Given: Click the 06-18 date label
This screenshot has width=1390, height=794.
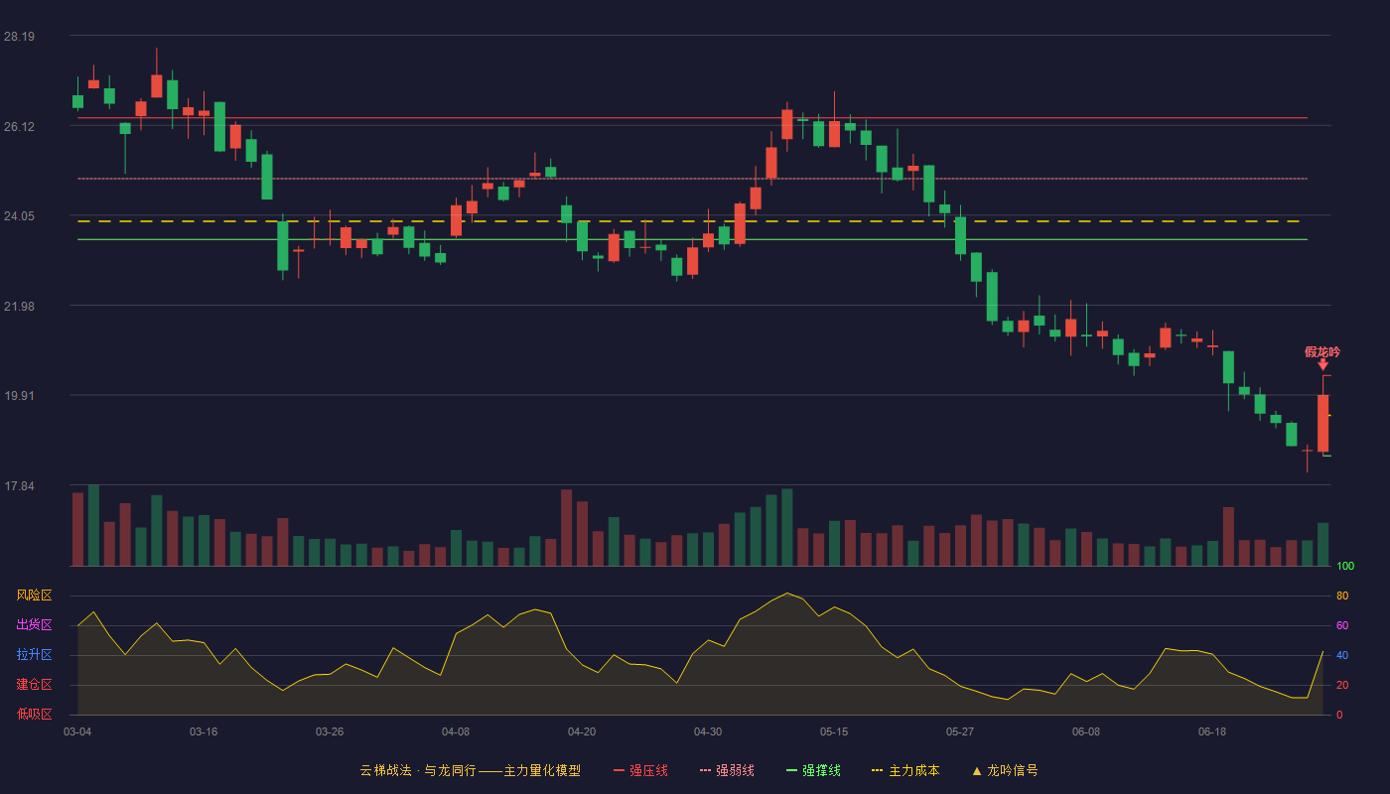Looking at the screenshot, I should 1212,731.
